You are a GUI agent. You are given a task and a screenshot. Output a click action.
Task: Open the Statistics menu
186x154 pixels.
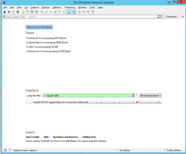[x=57, y=7]
